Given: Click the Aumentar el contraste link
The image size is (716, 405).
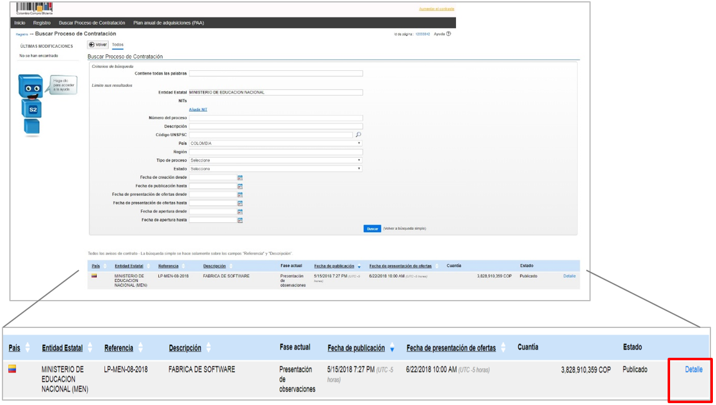Looking at the screenshot, I should tap(437, 9).
